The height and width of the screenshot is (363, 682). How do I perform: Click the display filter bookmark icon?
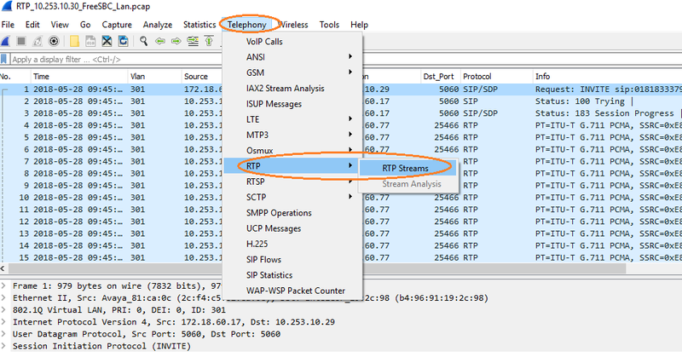pyautogui.click(x=4, y=59)
